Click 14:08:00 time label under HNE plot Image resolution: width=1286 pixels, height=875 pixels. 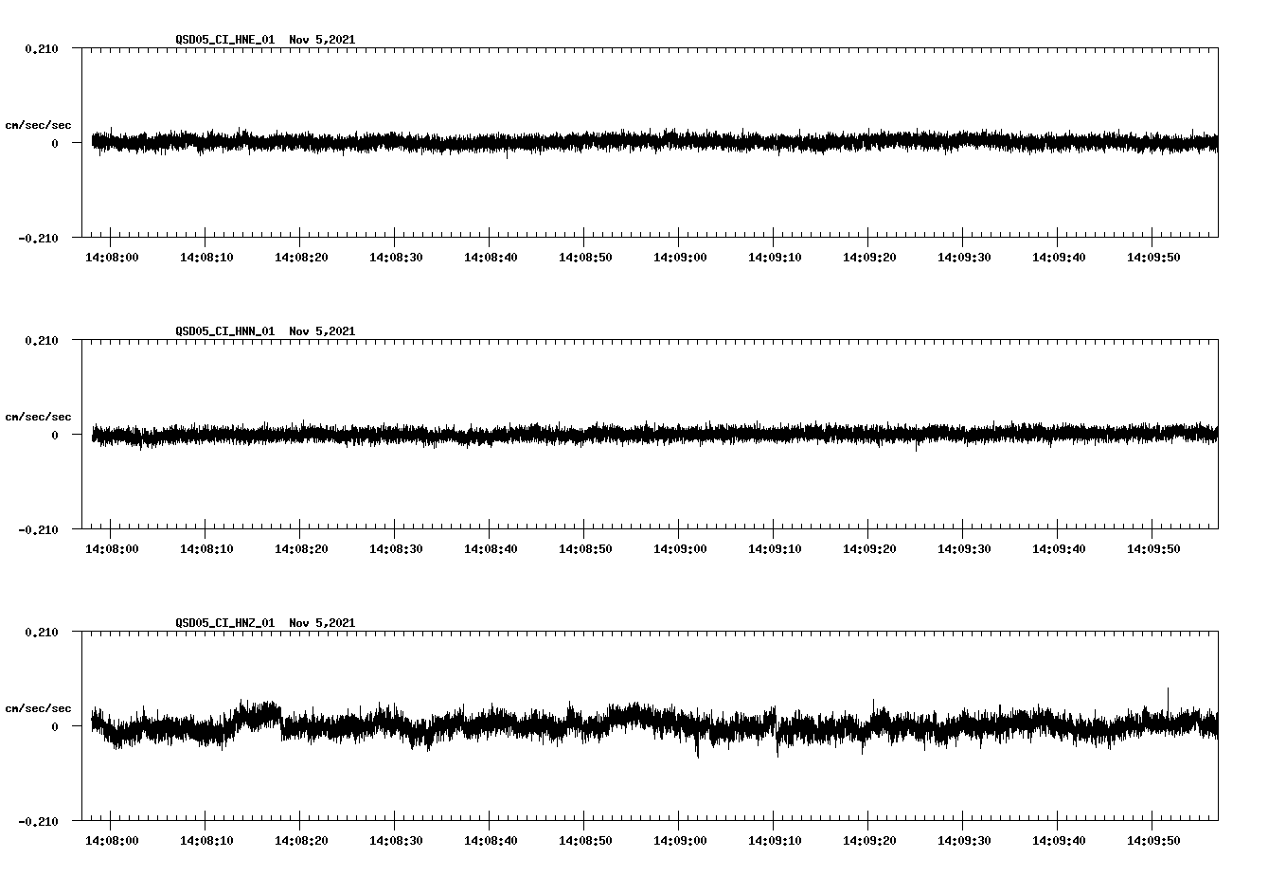tap(112, 258)
